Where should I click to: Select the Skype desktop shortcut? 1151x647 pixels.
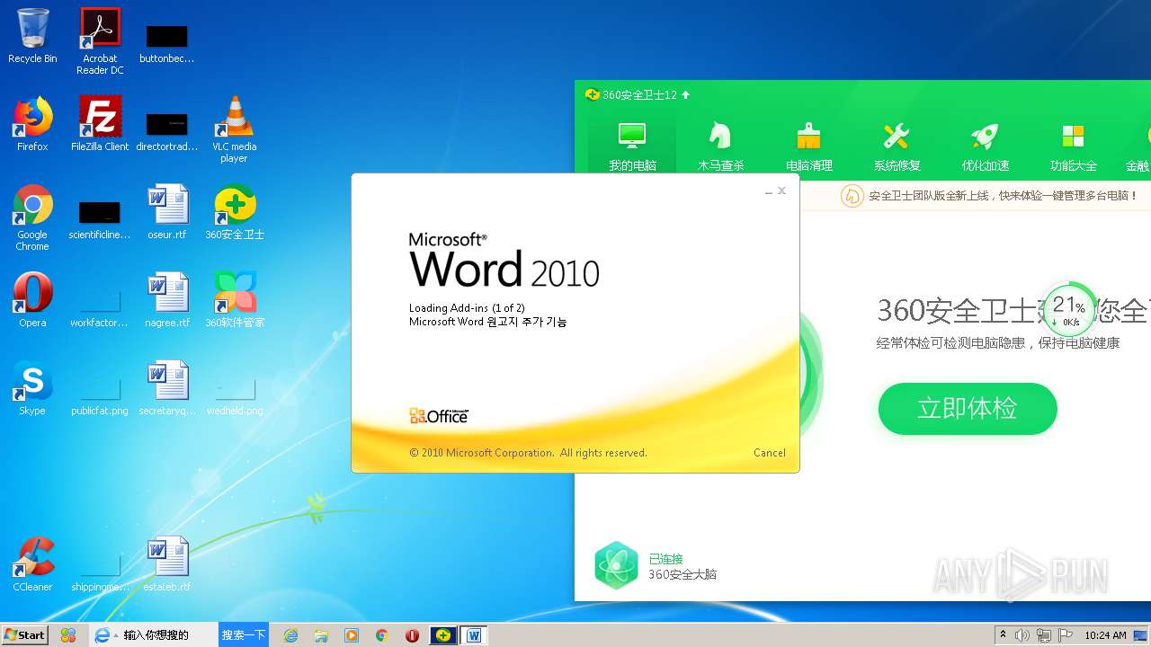pos(32,388)
